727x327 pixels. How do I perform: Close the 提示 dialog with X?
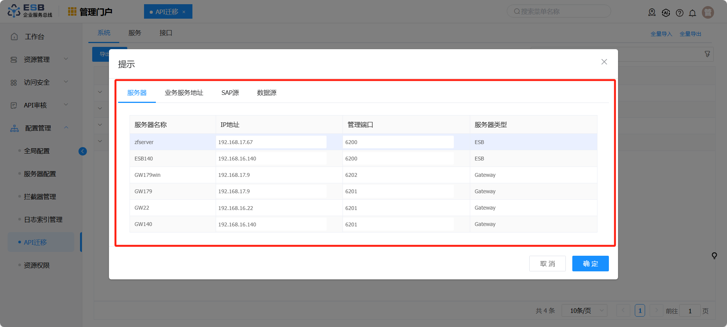[604, 62]
